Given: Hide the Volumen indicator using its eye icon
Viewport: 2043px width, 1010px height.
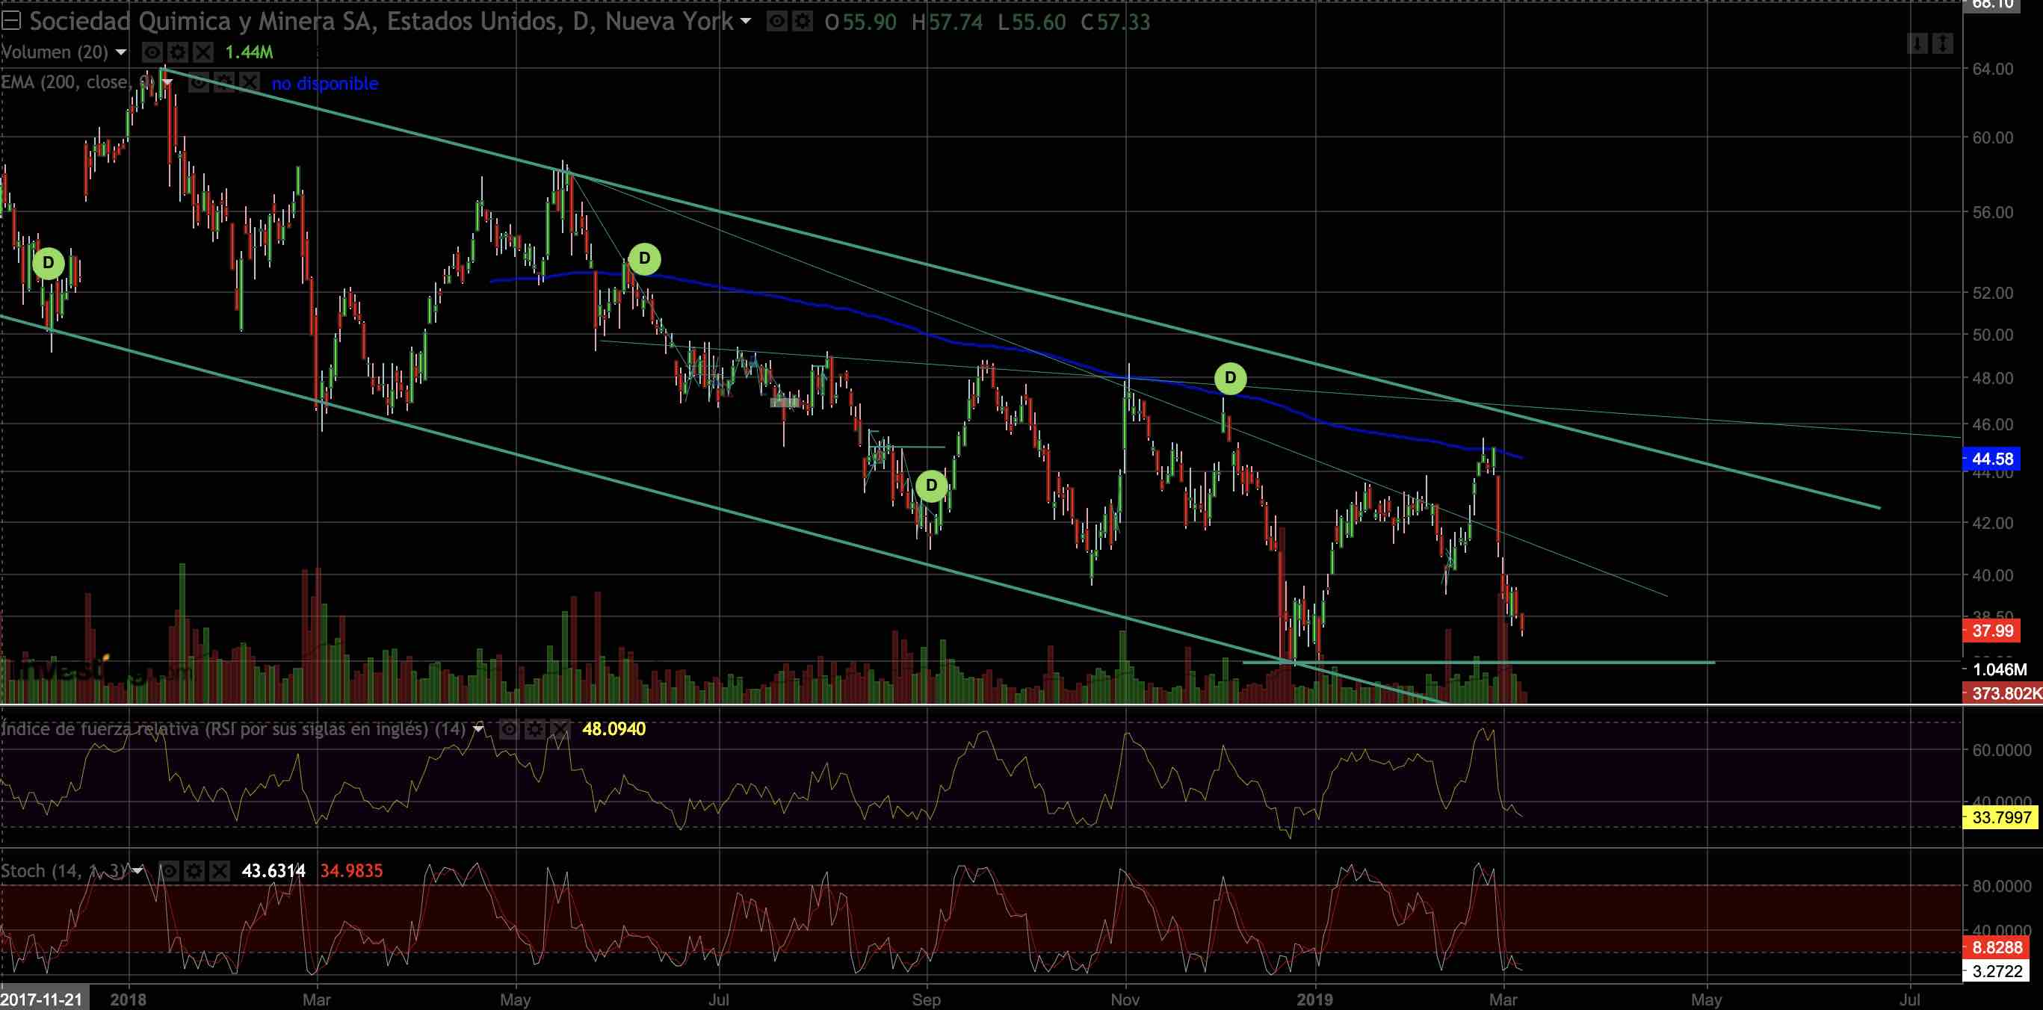Looking at the screenshot, I should 152,52.
